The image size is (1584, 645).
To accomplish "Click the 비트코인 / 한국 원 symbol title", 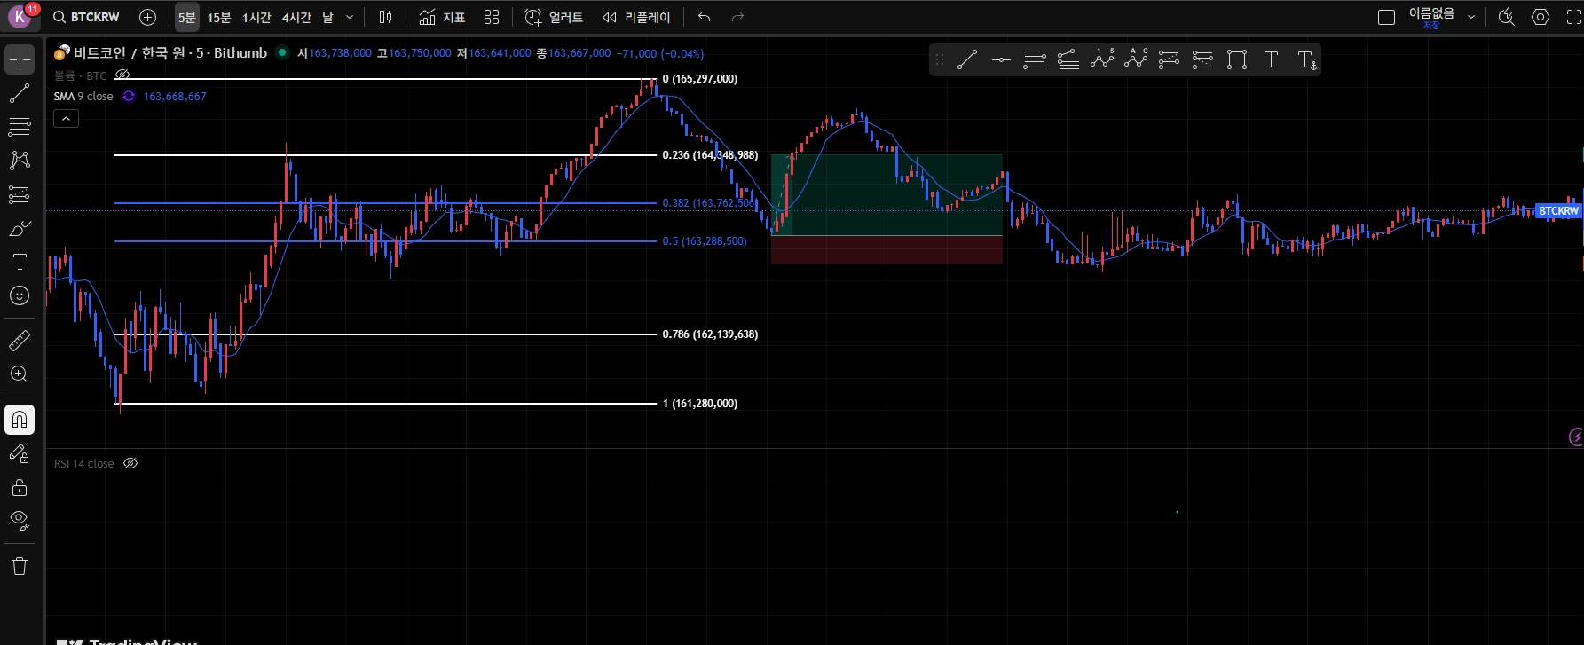I will pyautogui.click(x=170, y=53).
